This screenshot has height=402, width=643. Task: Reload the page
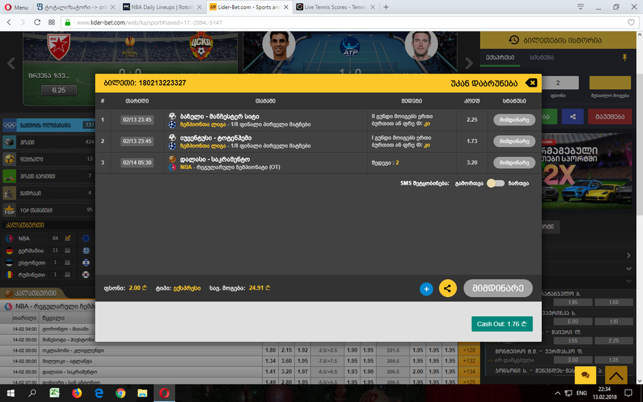coord(37,22)
